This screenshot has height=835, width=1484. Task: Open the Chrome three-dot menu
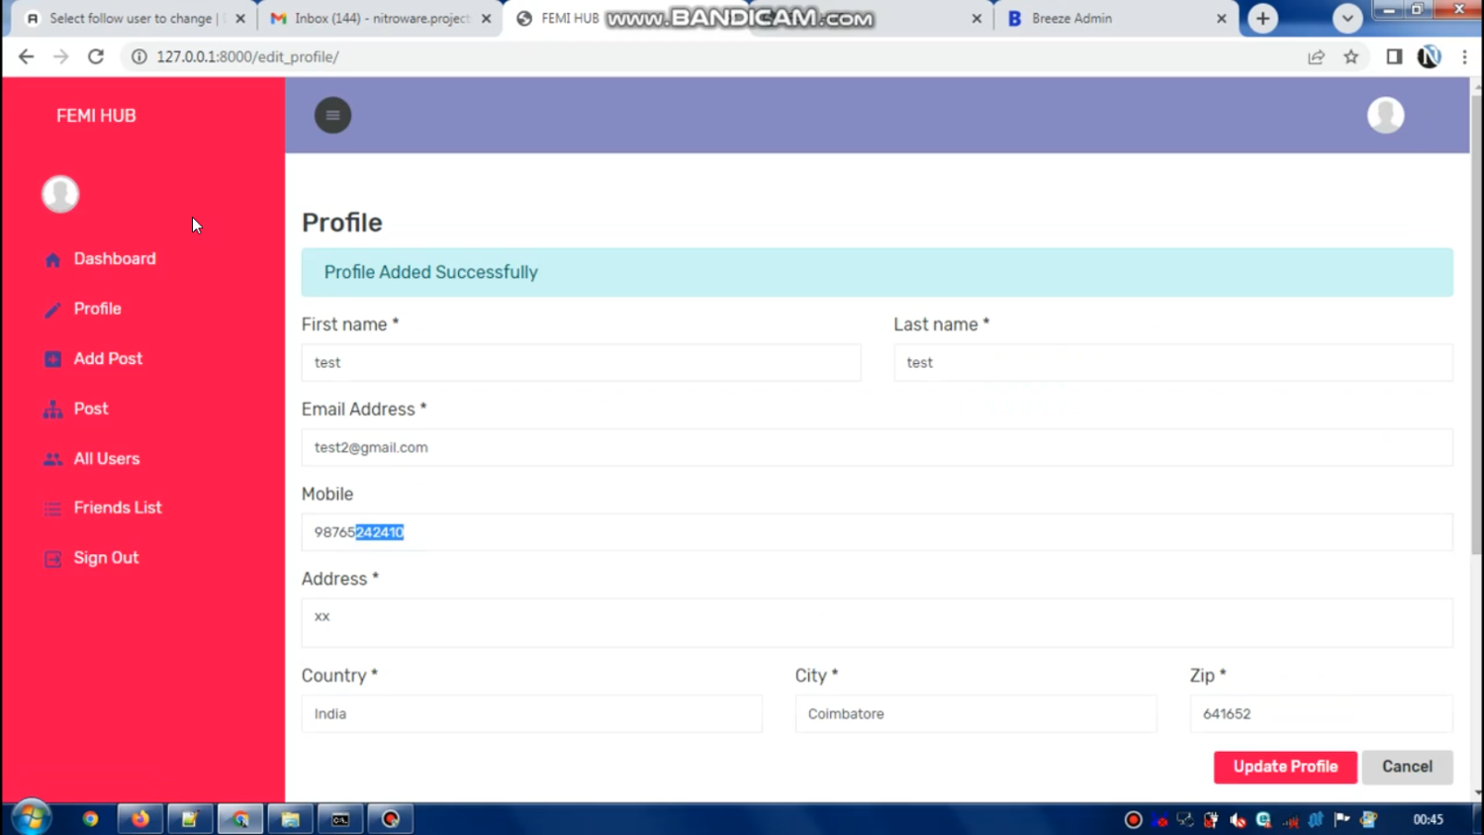click(x=1465, y=56)
